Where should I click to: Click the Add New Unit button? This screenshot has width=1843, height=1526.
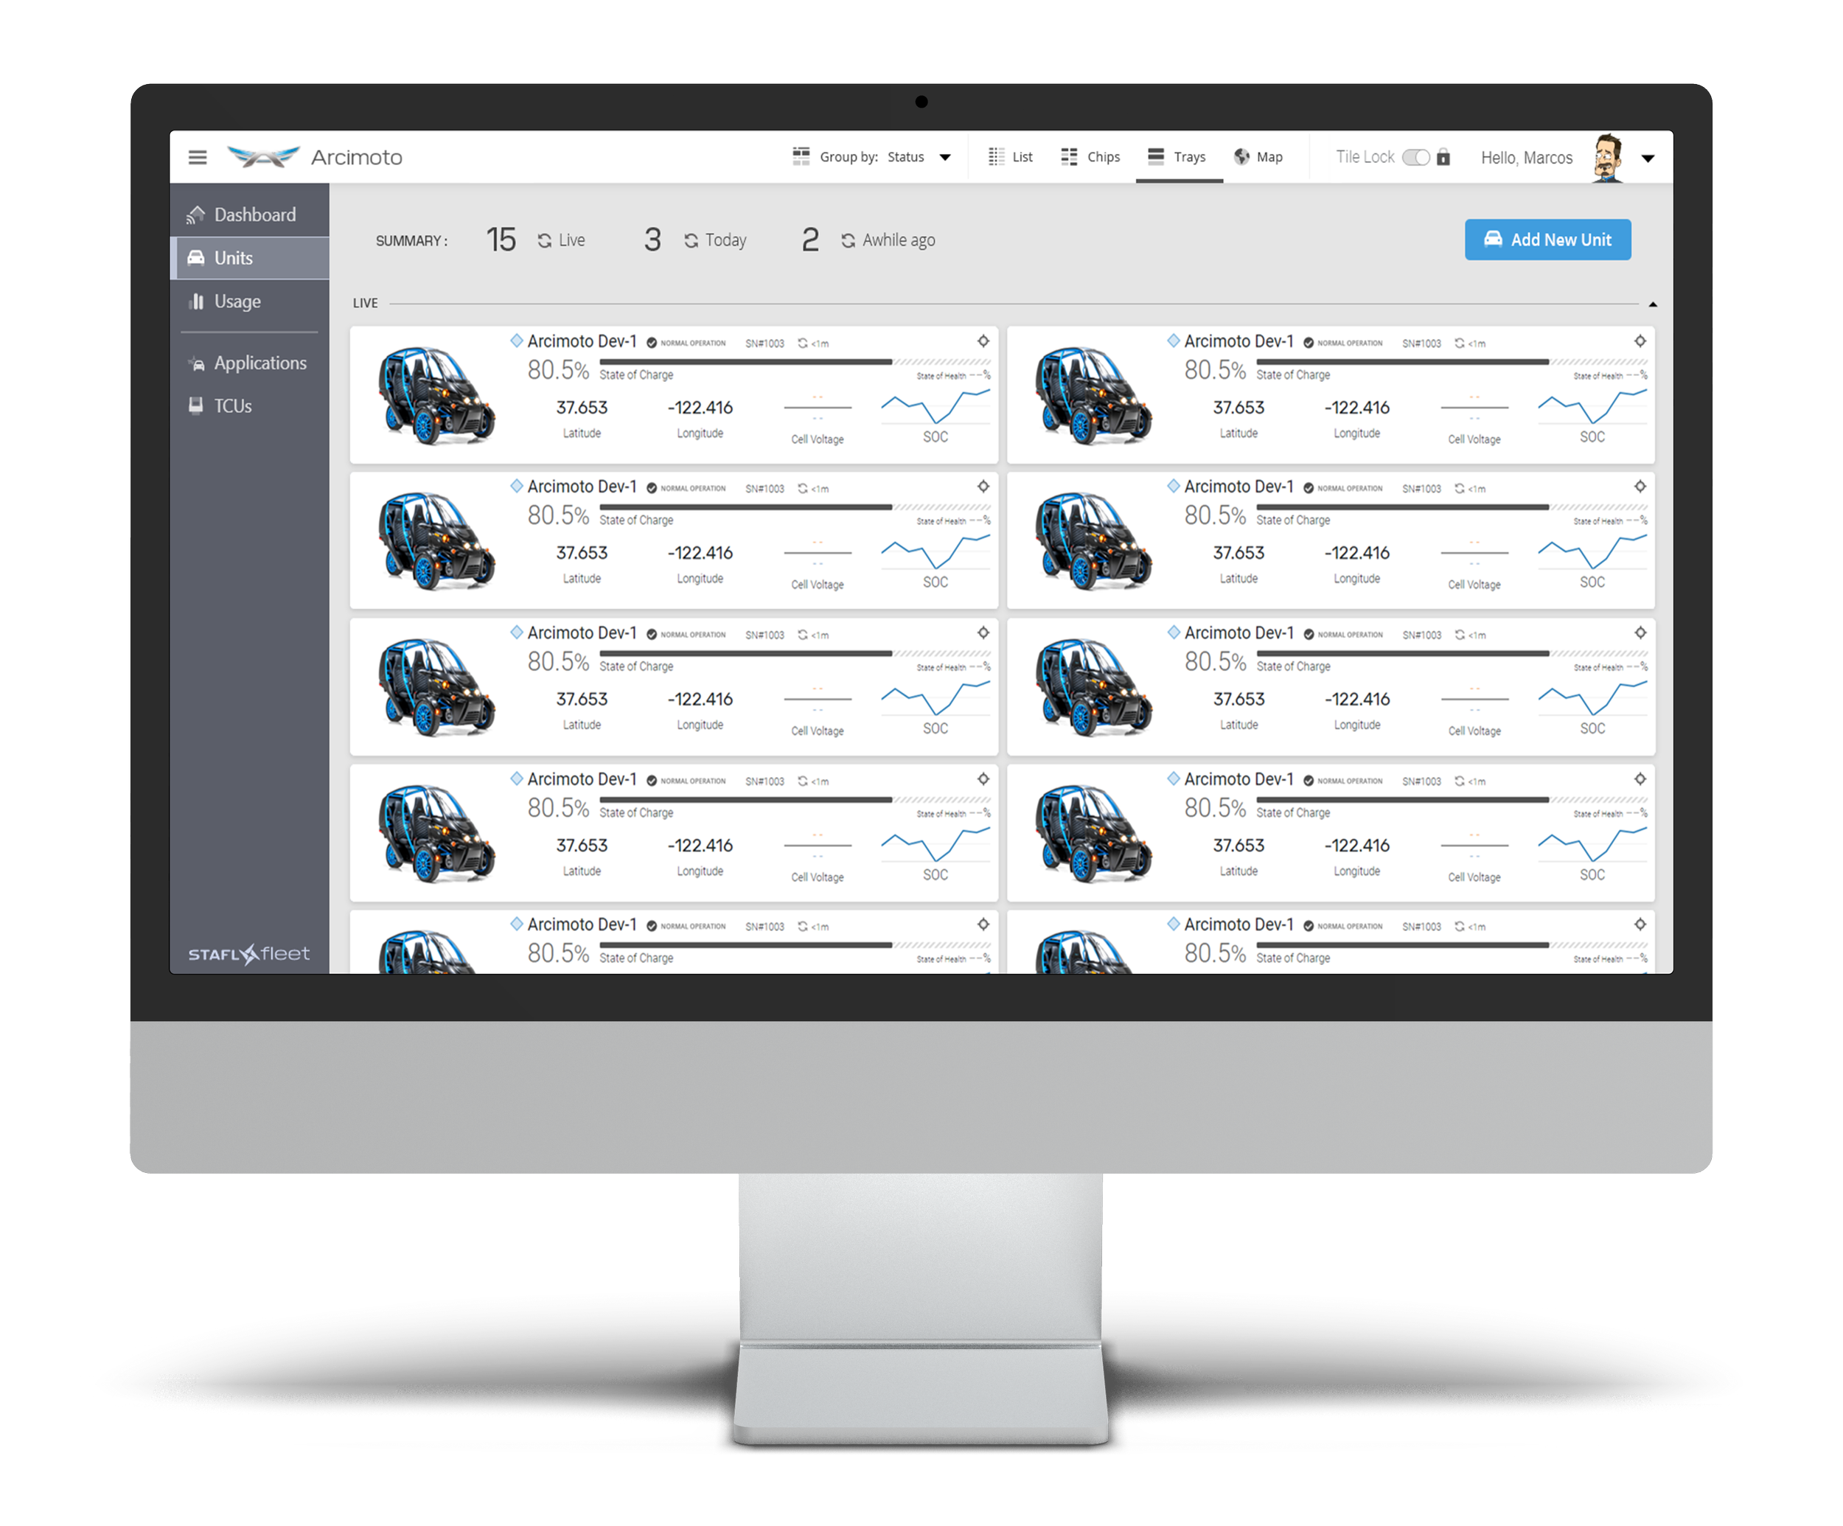coord(1547,240)
